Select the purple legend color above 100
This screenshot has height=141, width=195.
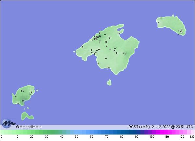[152, 132]
